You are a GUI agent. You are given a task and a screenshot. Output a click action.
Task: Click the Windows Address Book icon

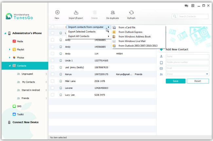pyautogui.click(x=114, y=37)
